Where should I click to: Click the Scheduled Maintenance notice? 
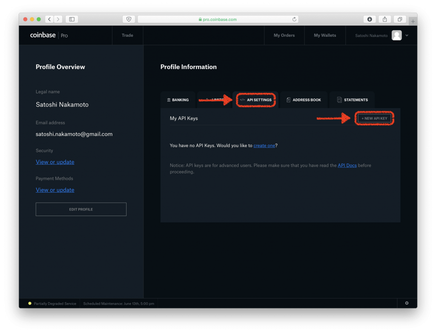point(119,304)
